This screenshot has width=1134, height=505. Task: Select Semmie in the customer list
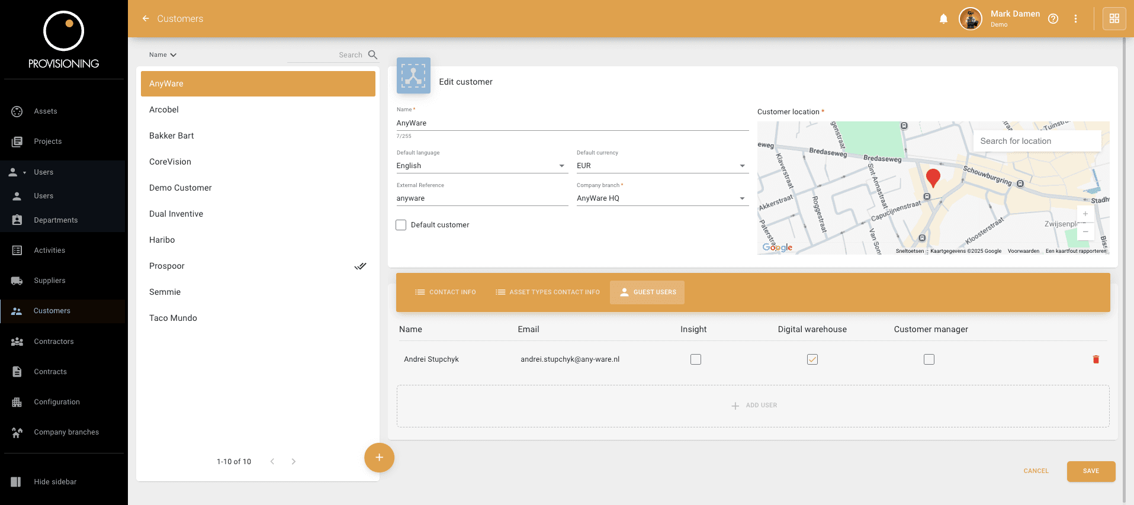(258, 292)
